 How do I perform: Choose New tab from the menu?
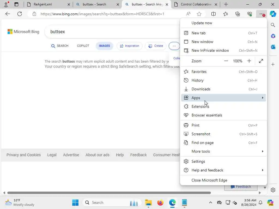coord(223,33)
